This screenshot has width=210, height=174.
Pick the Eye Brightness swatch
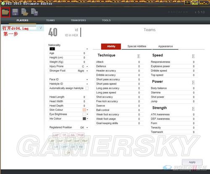pos(84,114)
